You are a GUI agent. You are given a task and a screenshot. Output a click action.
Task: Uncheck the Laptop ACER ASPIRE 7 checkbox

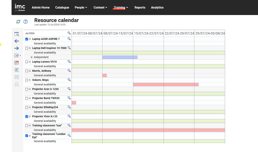pyautogui.click(x=27, y=39)
